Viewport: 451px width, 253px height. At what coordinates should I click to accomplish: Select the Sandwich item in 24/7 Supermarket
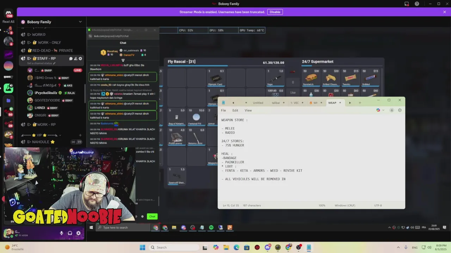point(310,78)
